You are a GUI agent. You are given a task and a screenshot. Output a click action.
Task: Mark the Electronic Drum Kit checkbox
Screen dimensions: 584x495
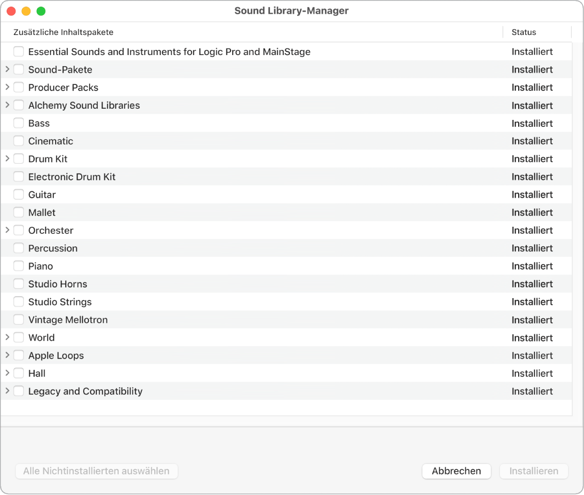pyautogui.click(x=19, y=177)
